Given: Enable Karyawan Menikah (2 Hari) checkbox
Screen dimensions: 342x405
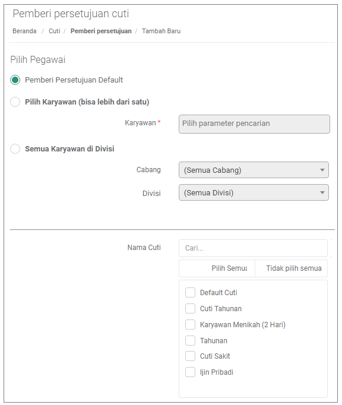Looking at the screenshot, I should [x=191, y=325].
